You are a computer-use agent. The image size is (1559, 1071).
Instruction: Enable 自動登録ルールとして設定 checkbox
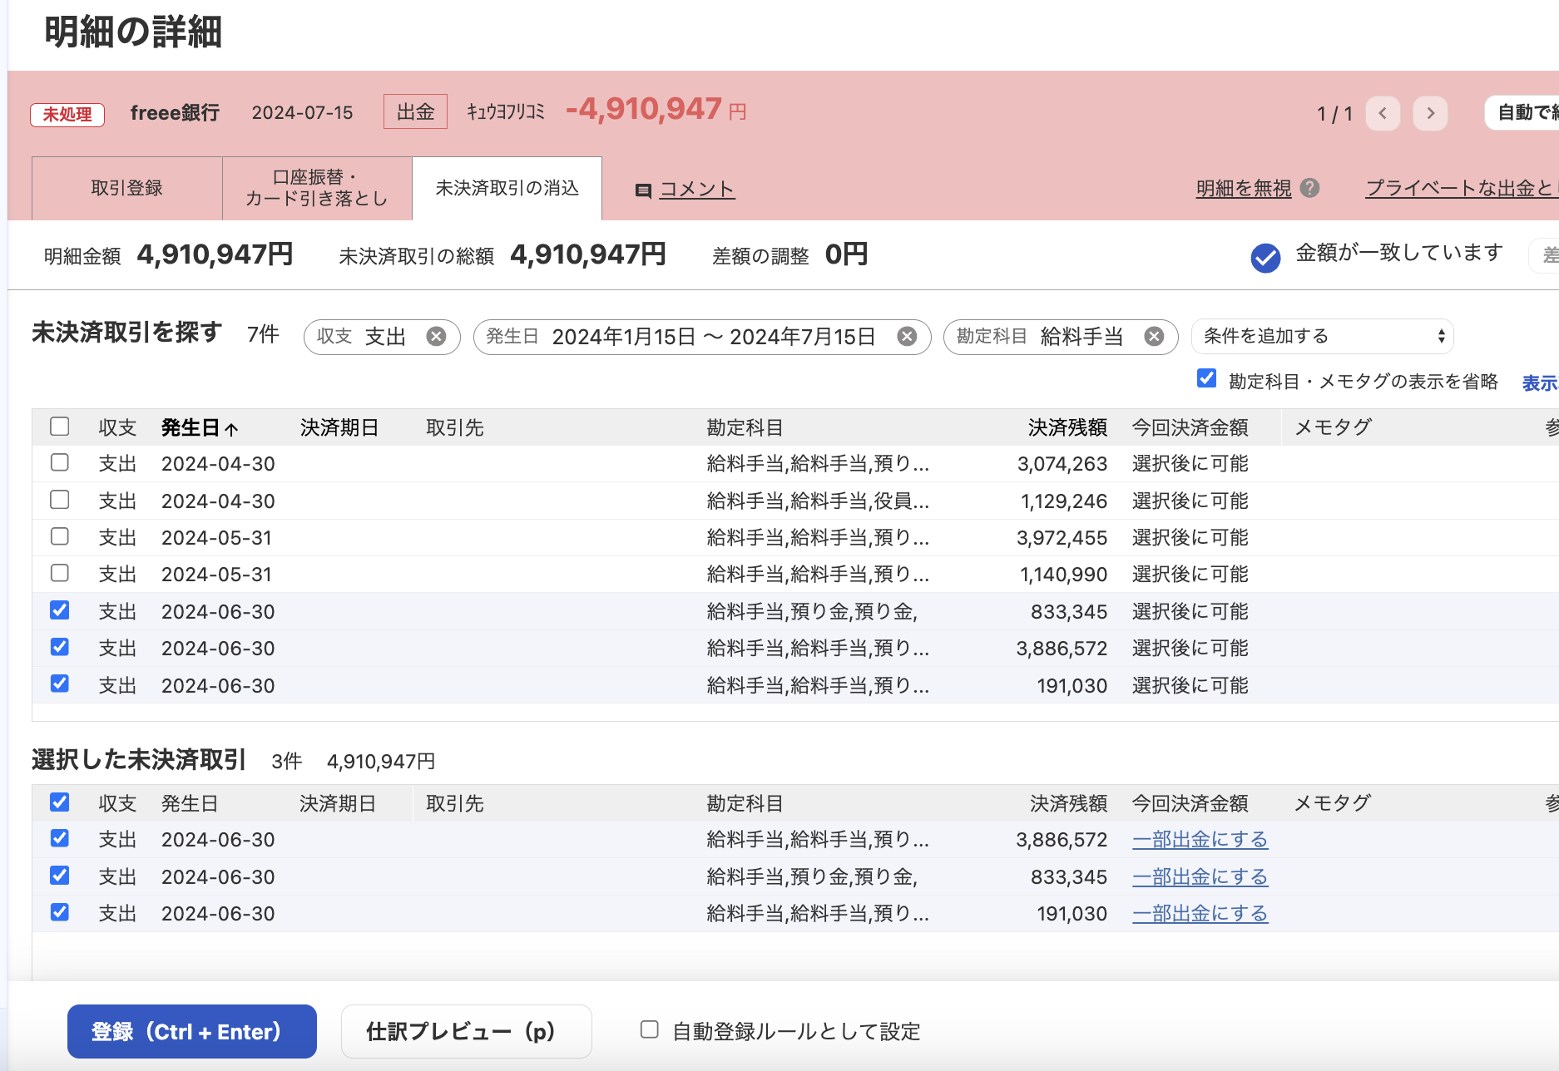click(650, 1030)
